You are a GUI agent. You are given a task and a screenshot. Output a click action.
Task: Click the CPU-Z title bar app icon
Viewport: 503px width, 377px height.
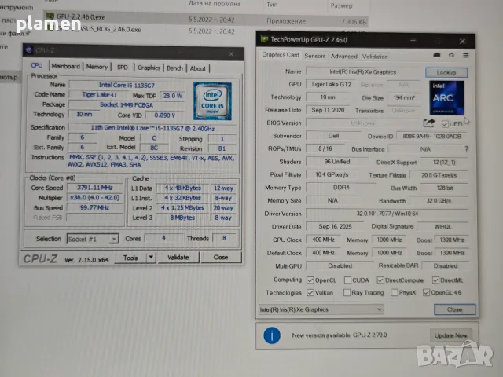pyautogui.click(x=29, y=50)
